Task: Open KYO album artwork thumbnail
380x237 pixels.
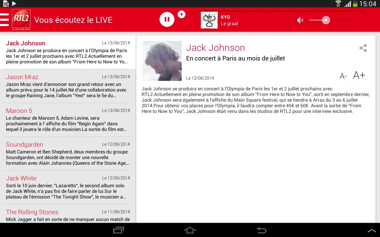Action: coord(209,20)
